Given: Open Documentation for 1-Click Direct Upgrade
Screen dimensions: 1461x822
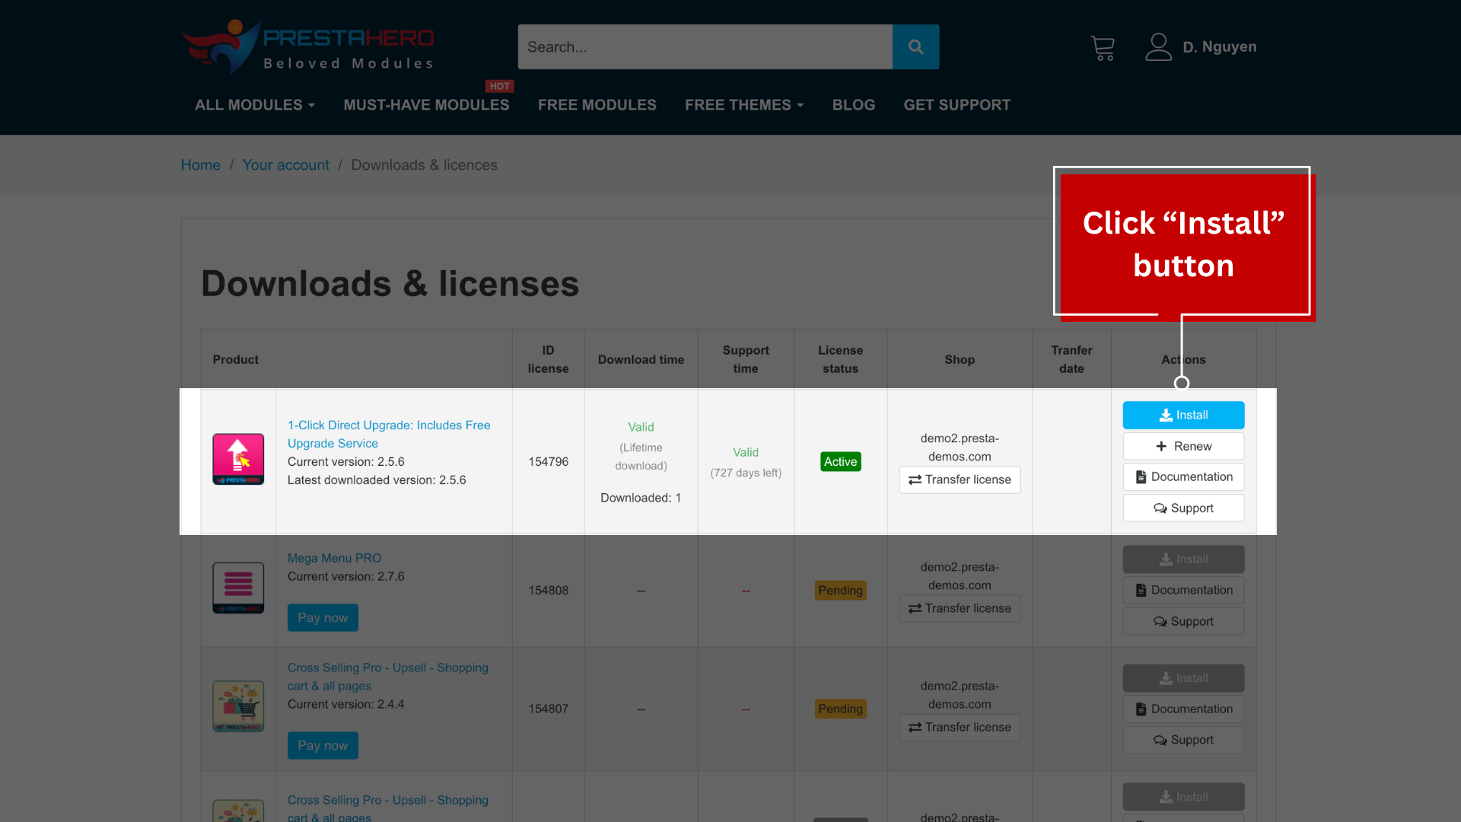Looking at the screenshot, I should [1183, 477].
